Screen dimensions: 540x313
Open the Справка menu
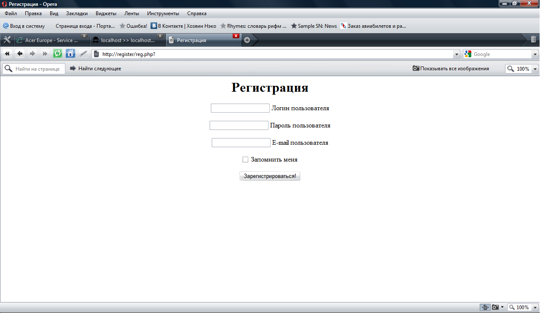[197, 13]
